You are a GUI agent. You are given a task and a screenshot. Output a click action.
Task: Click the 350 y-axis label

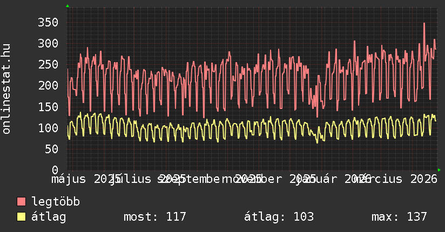(x=48, y=22)
